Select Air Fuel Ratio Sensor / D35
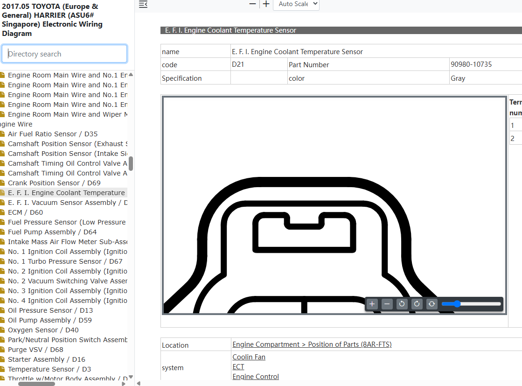 coord(53,134)
